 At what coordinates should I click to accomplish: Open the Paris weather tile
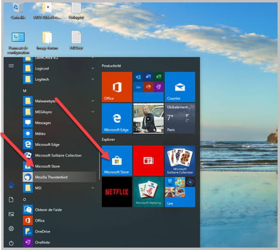[x=180, y=119]
